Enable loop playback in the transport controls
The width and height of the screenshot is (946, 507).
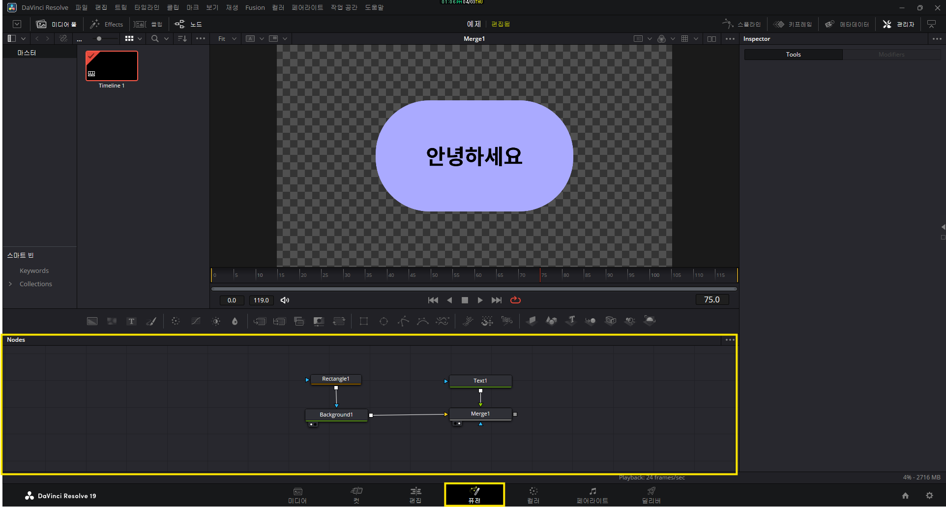515,300
